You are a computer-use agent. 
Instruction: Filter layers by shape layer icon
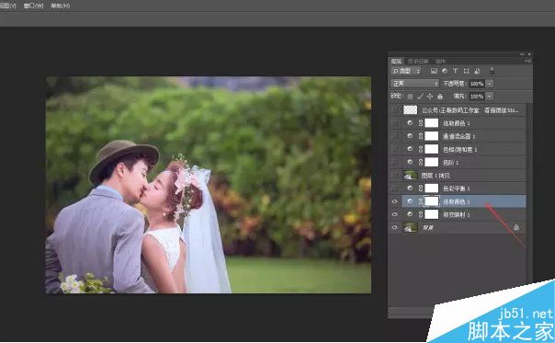pyautogui.click(x=466, y=71)
